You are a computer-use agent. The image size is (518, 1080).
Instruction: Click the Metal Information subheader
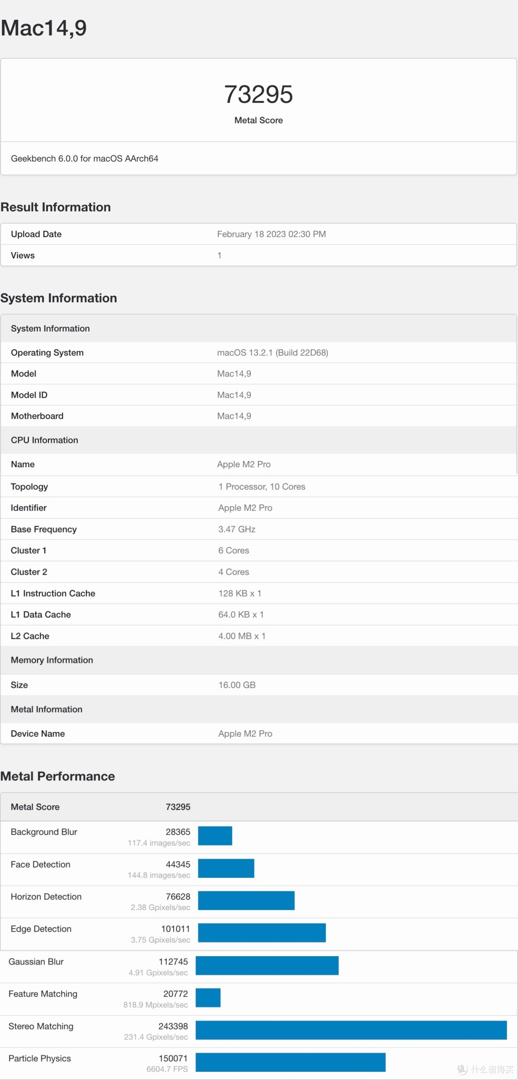point(47,709)
